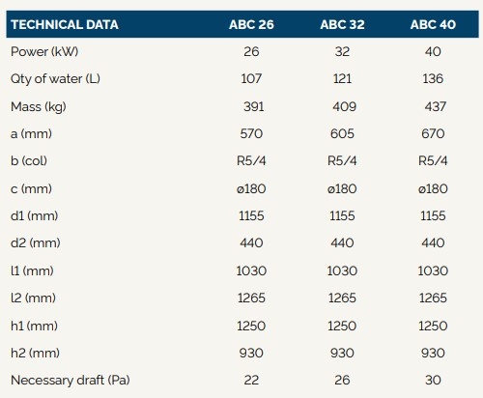Viewport: 483px width, 398px height.
Task: Select water quantity 136 under ABC 40
Action: (x=433, y=79)
